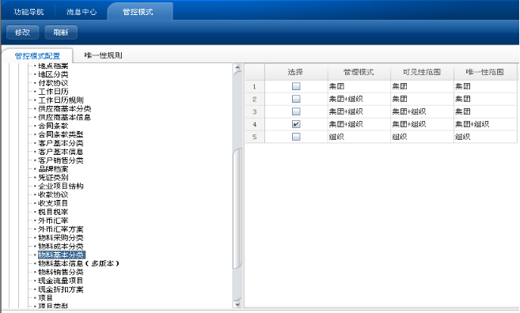Check the row 1 集团 checkbox

(296, 86)
